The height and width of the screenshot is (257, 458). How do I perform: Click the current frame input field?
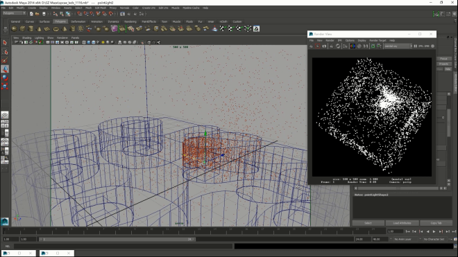(396, 231)
